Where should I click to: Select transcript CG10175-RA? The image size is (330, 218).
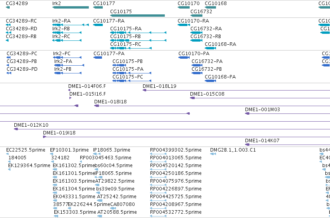point(138,33)
